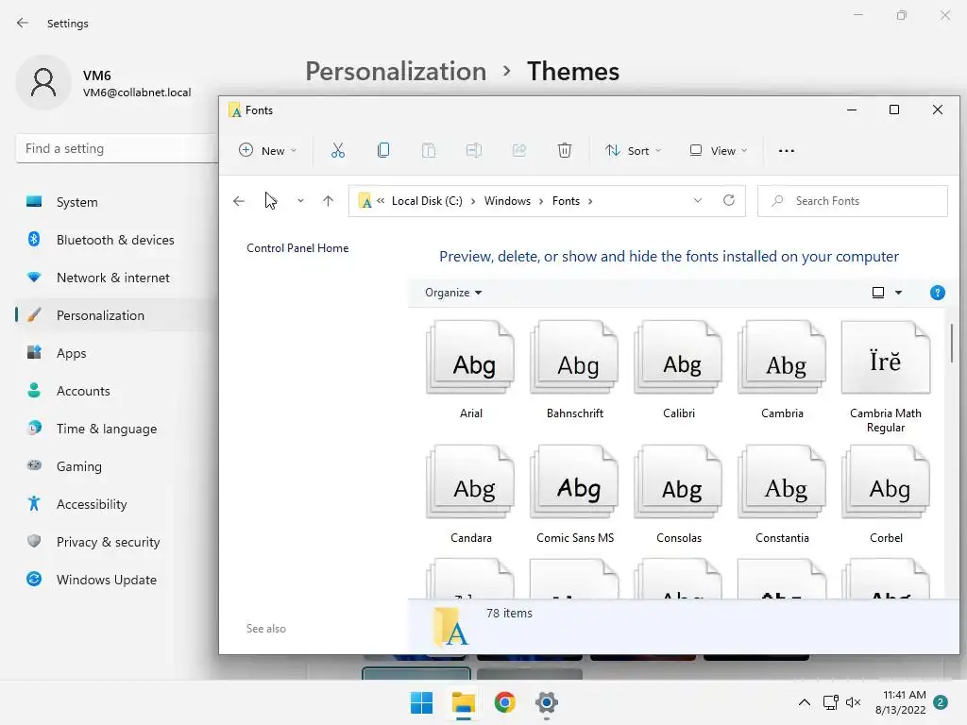The height and width of the screenshot is (725, 967).
Task: Click chevron after Windows in address path
Action: point(541,201)
